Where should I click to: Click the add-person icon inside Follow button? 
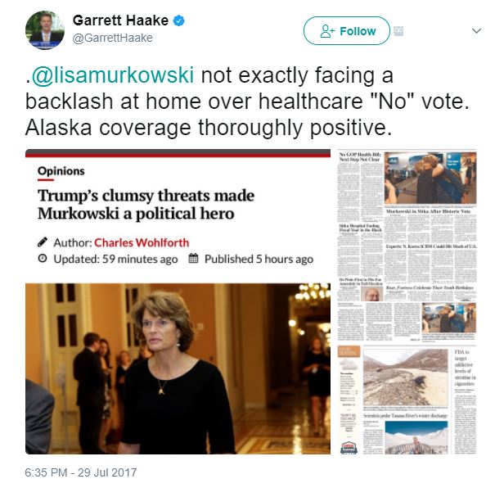click(x=327, y=31)
